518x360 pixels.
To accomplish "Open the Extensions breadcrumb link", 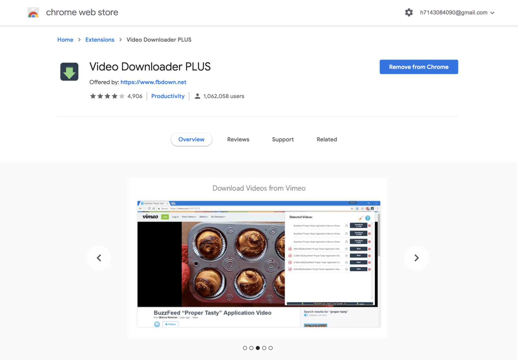I will tap(100, 39).
